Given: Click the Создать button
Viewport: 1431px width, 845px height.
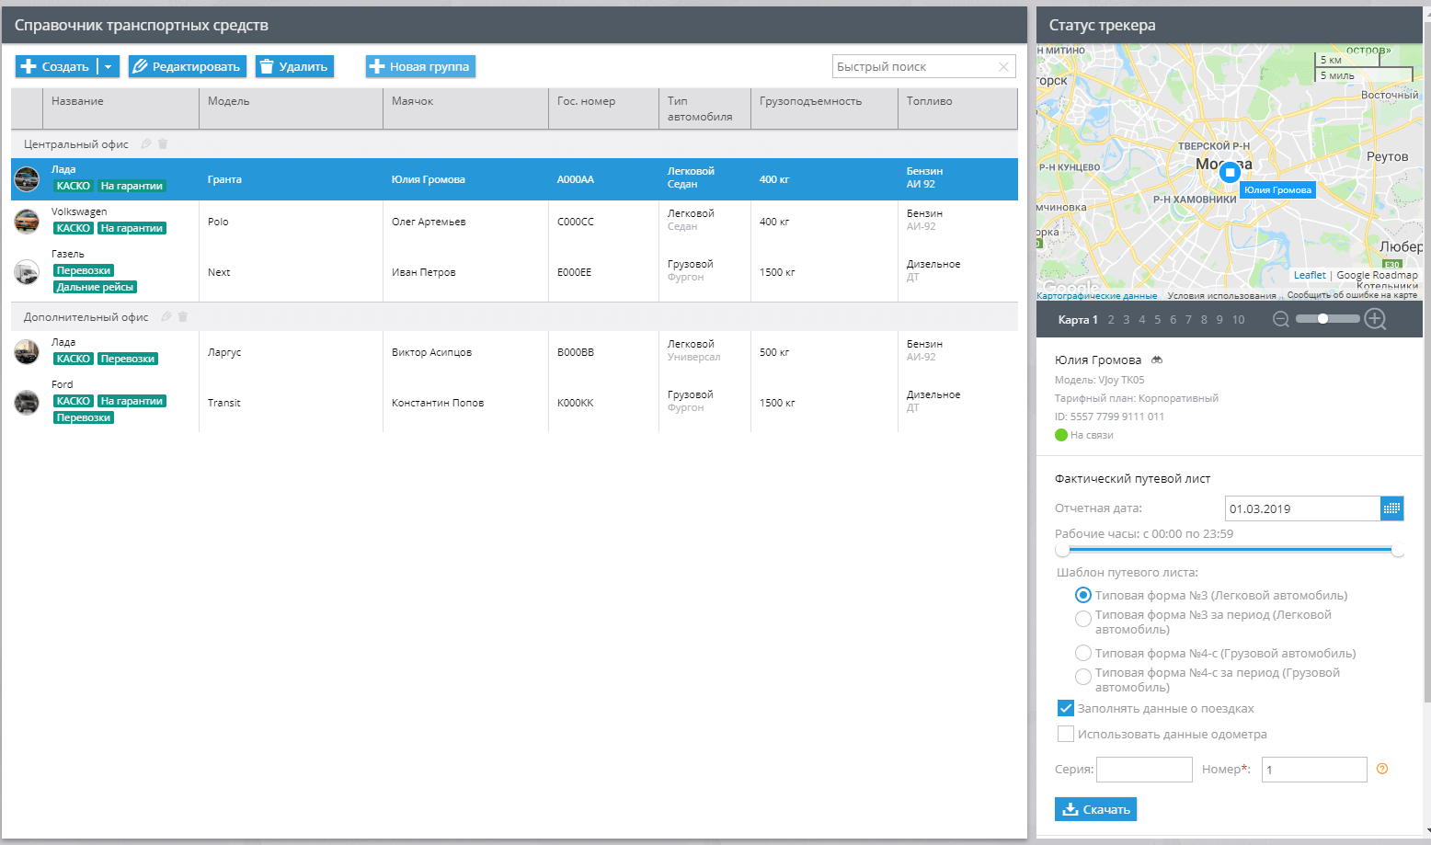Looking at the screenshot, I should pos(56,66).
